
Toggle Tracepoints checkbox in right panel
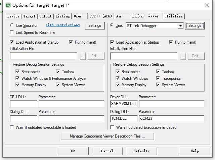point(158,78)
